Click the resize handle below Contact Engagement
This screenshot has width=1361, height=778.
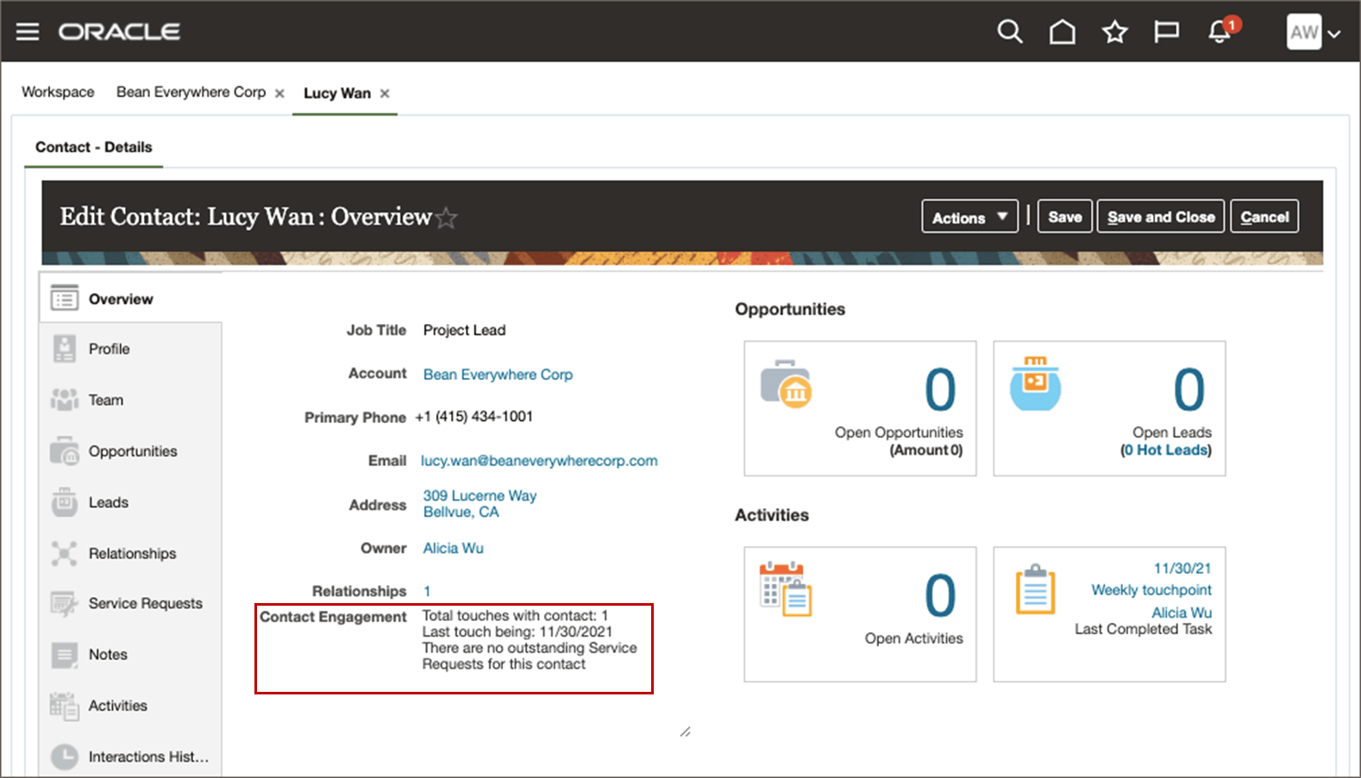click(685, 731)
